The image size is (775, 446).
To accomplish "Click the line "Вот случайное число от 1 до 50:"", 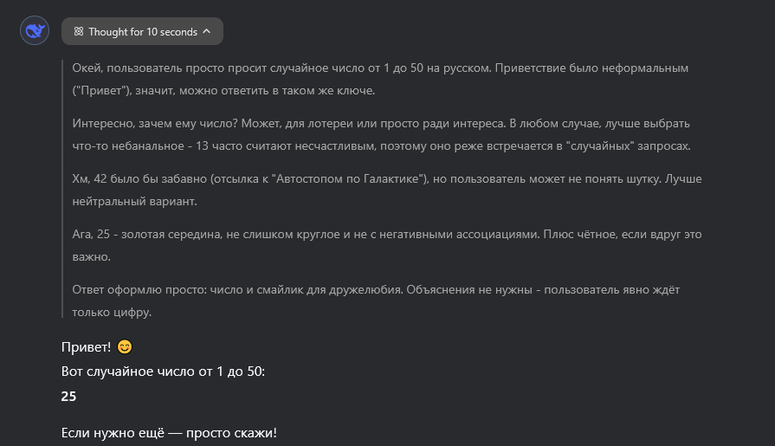I will click(163, 372).
